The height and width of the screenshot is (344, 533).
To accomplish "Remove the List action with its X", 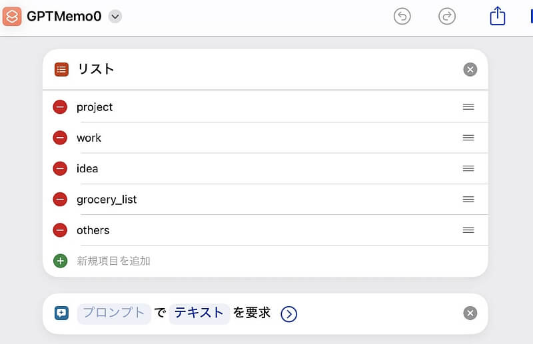I will click(x=470, y=70).
